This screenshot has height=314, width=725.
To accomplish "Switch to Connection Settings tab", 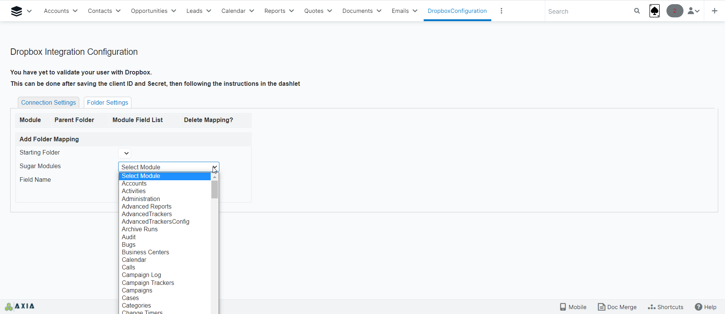I will pyautogui.click(x=48, y=102).
